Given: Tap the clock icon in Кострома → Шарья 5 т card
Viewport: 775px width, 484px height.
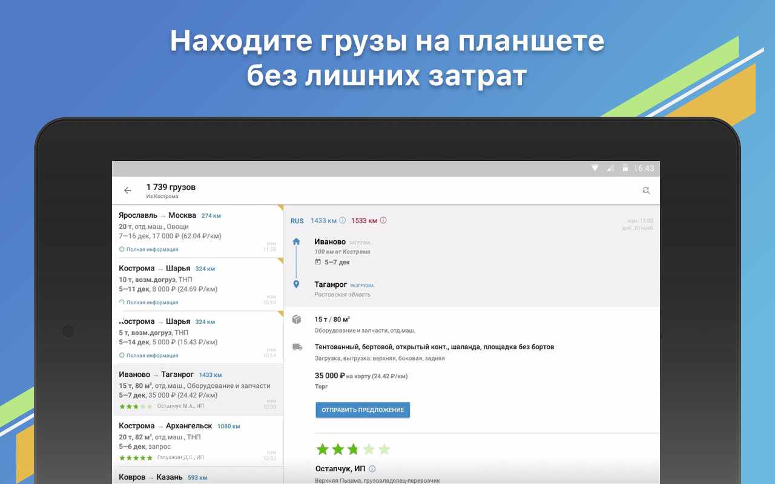Looking at the screenshot, I should point(122,356).
